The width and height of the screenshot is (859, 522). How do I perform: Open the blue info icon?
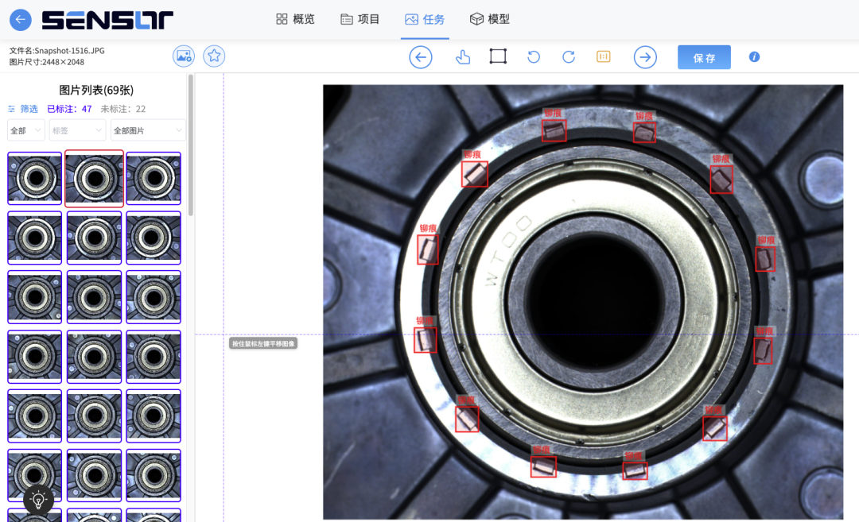coord(754,56)
